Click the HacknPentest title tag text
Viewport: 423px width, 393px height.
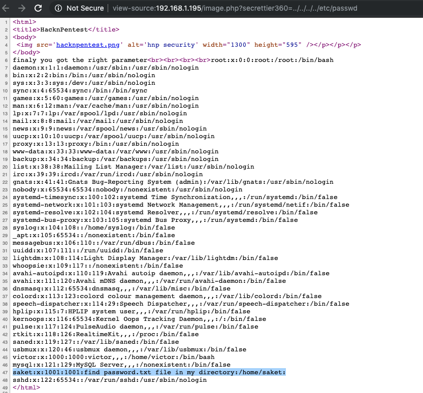tap(64, 29)
